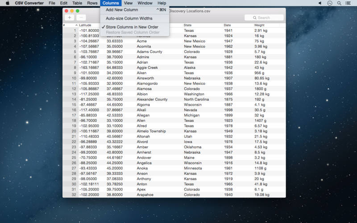Select cell 'Arapahoe'
The height and width of the screenshot is (223, 357).
pos(145,195)
